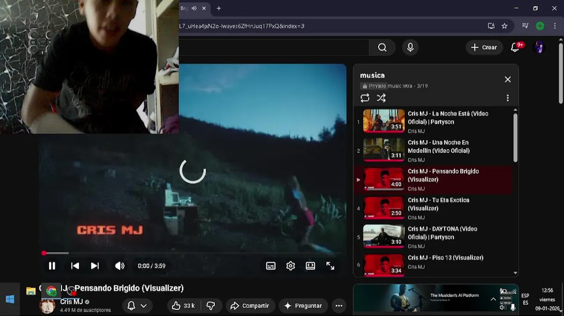Open the Windows Start menu
The height and width of the screenshot is (316, 564).
[x=10, y=299]
